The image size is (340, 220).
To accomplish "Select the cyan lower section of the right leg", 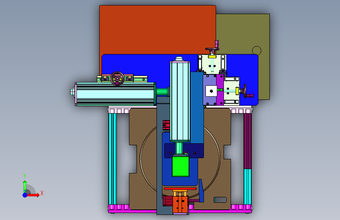I will tap(247, 187).
